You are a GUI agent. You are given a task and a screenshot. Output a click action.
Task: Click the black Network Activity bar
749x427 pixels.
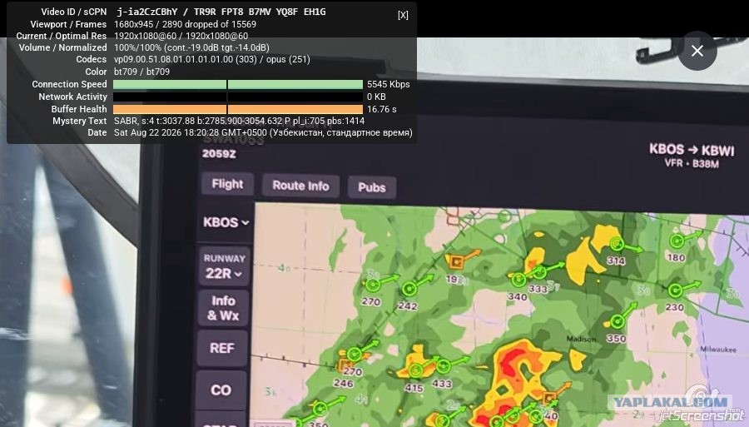238,97
